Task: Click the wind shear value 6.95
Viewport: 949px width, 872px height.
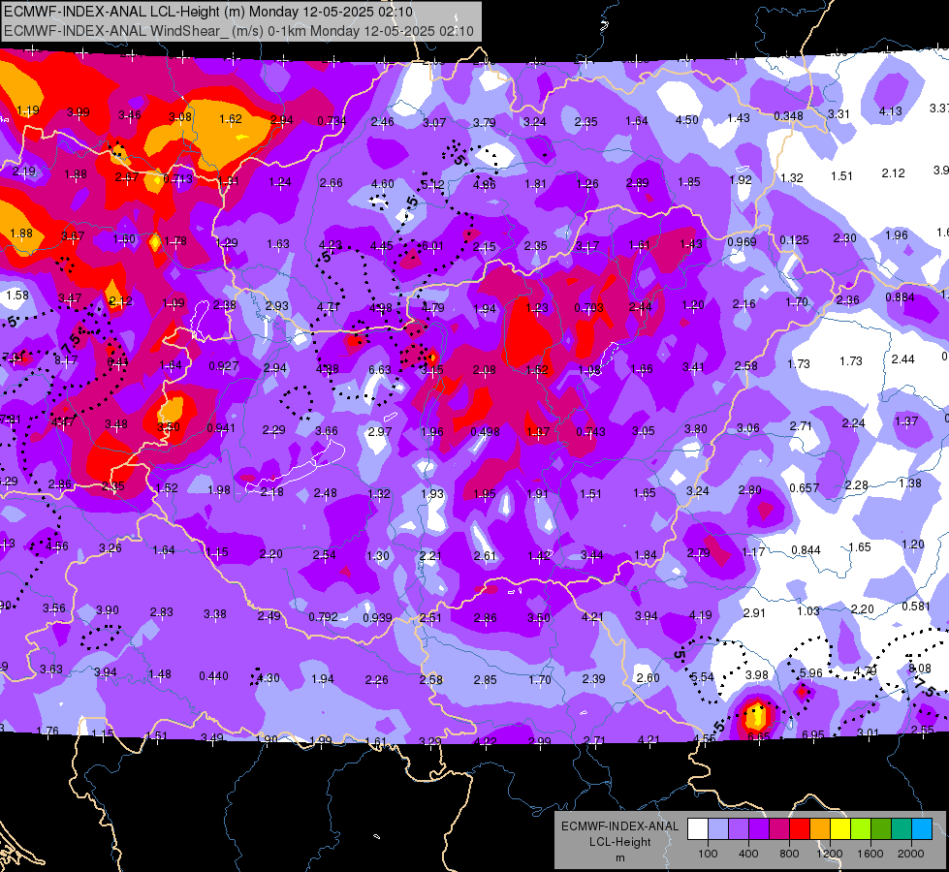Action: 813,734
